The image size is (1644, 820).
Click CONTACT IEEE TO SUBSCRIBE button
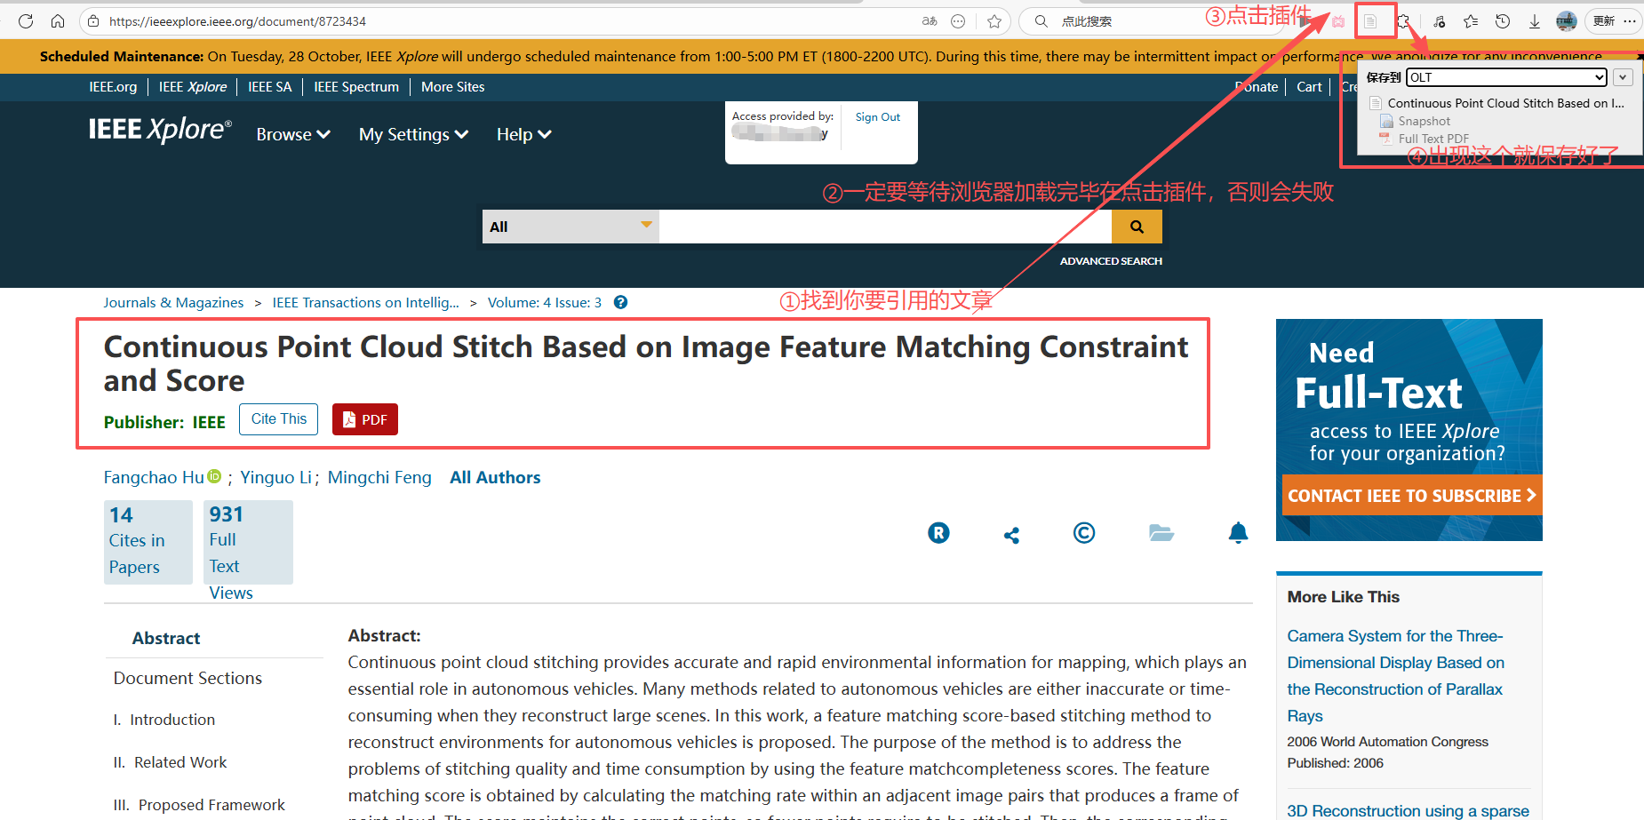(1412, 496)
